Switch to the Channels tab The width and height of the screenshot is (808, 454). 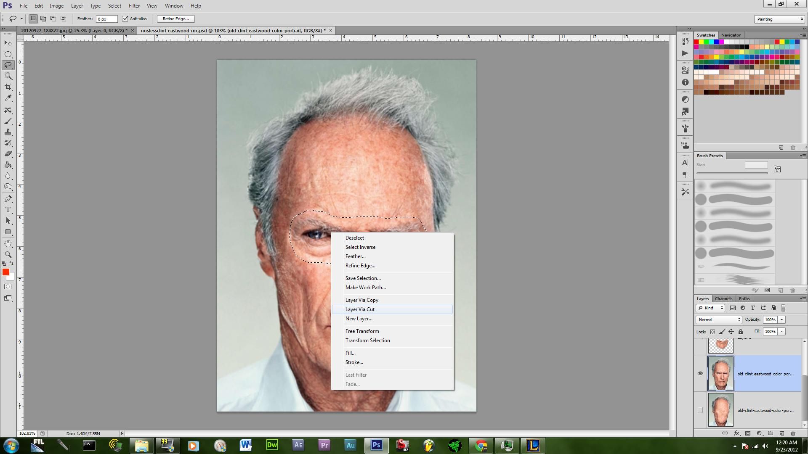(723, 298)
